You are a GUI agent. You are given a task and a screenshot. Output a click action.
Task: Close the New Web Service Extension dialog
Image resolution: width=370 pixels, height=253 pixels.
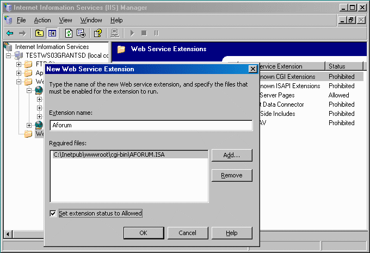[x=252, y=69]
